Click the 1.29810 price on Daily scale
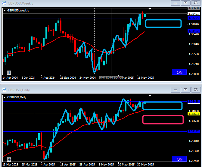The width and height of the screenshot is (202, 167). coord(194,141)
